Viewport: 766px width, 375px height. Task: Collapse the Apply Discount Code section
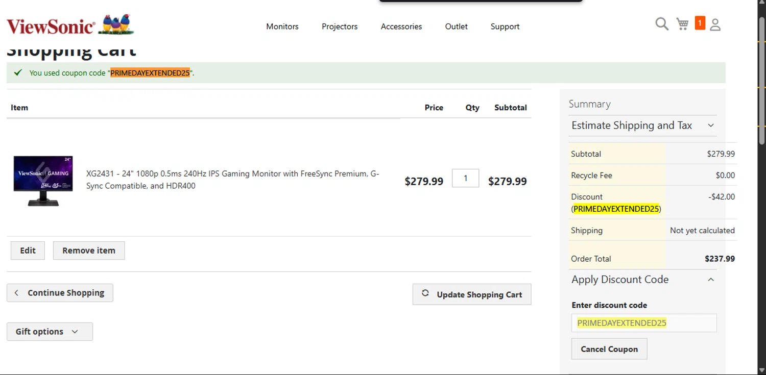coord(642,280)
